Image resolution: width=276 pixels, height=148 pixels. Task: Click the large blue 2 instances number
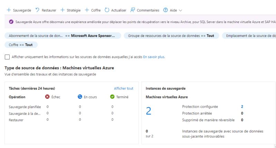[149, 111]
